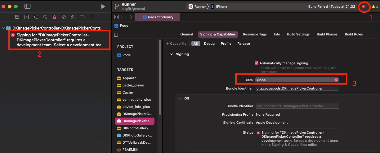
Task: Select the Debug configuration filter
Action: [209, 44]
